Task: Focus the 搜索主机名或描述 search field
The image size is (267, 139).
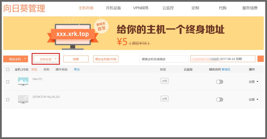Action: [x=164, y=59]
